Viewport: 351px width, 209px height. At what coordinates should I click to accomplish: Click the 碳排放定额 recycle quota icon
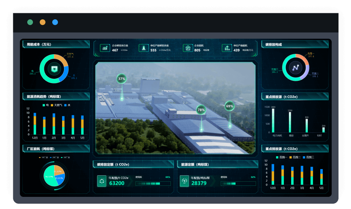click(101, 181)
